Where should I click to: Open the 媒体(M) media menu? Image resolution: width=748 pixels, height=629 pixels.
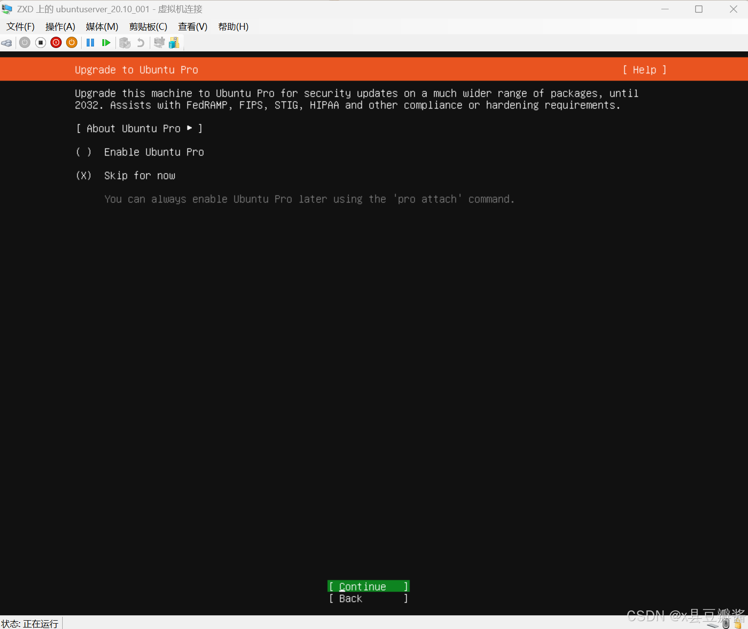pos(101,26)
